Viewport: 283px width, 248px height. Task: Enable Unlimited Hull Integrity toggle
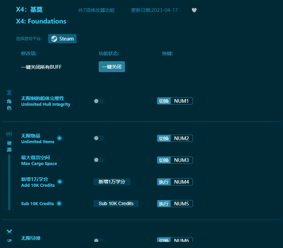click(99, 101)
